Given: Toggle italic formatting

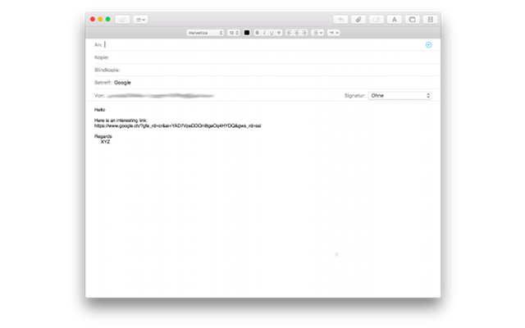Looking at the screenshot, I should click(x=264, y=33).
